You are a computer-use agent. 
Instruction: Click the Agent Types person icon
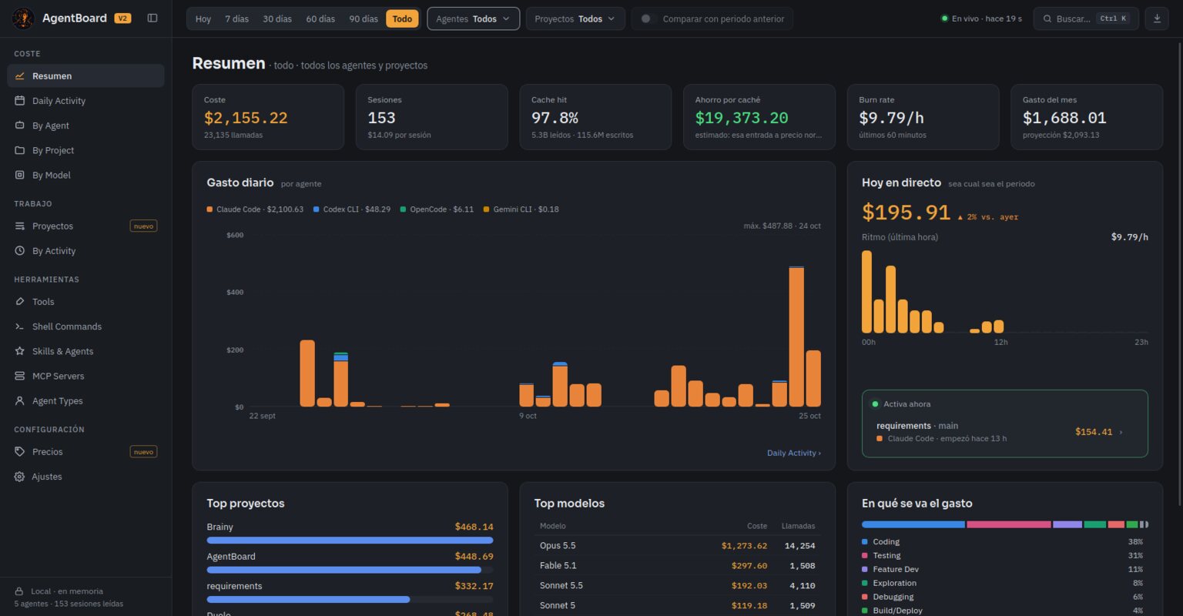pyautogui.click(x=20, y=401)
